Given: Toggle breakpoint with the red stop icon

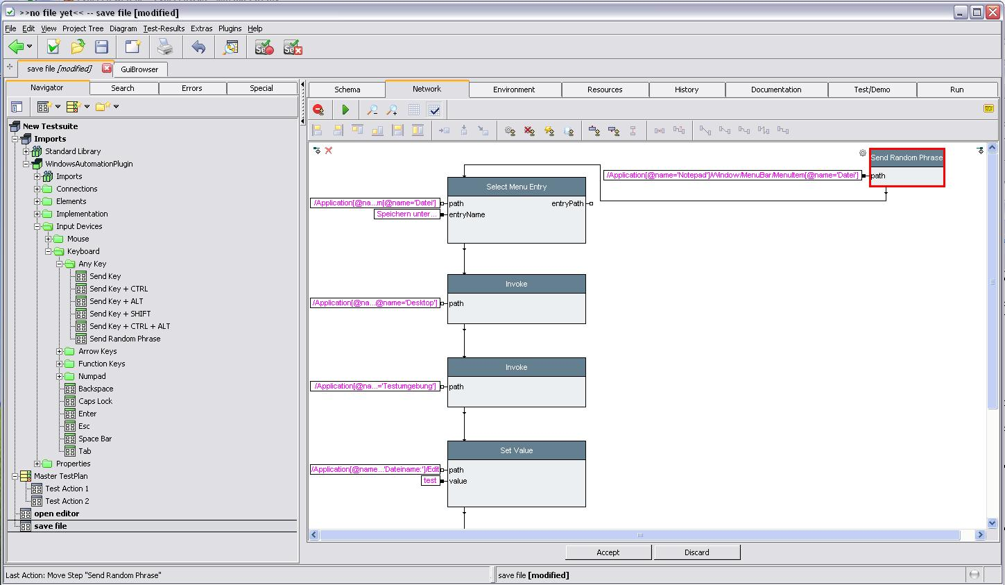Looking at the screenshot, I should pyautogui.click(x=318, y=110).
